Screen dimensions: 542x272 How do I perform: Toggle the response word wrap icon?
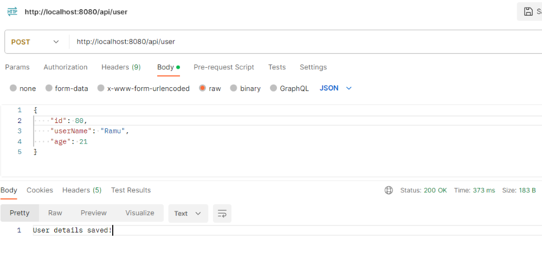[222, 213]
